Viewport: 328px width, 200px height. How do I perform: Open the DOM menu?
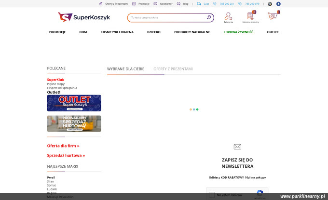point(83,32)
